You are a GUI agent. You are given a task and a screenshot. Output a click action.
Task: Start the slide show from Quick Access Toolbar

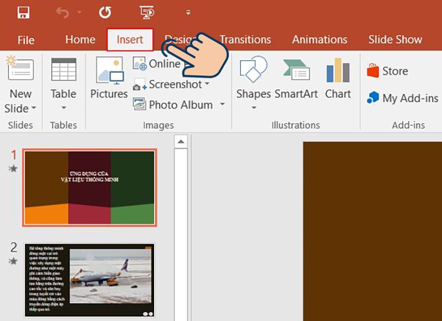pos(147,11)
